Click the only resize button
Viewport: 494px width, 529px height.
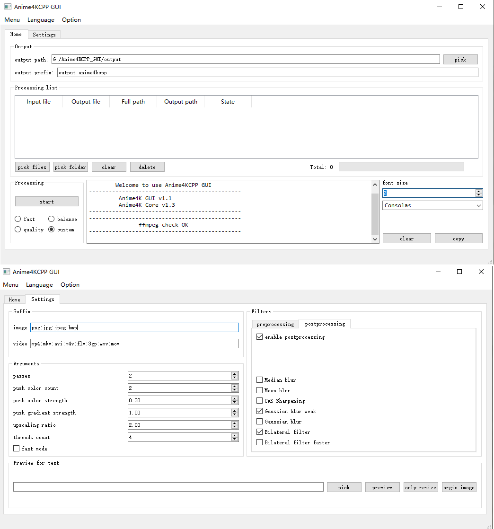pos(421,487)
